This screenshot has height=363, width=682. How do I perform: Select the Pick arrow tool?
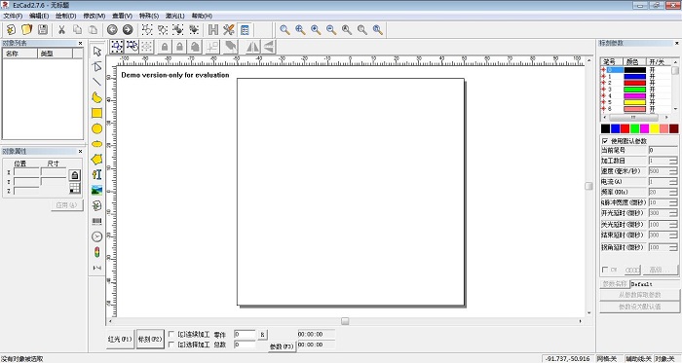97,52
